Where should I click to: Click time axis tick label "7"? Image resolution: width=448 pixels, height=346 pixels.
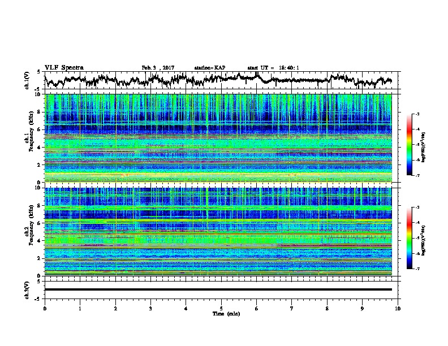292,309
